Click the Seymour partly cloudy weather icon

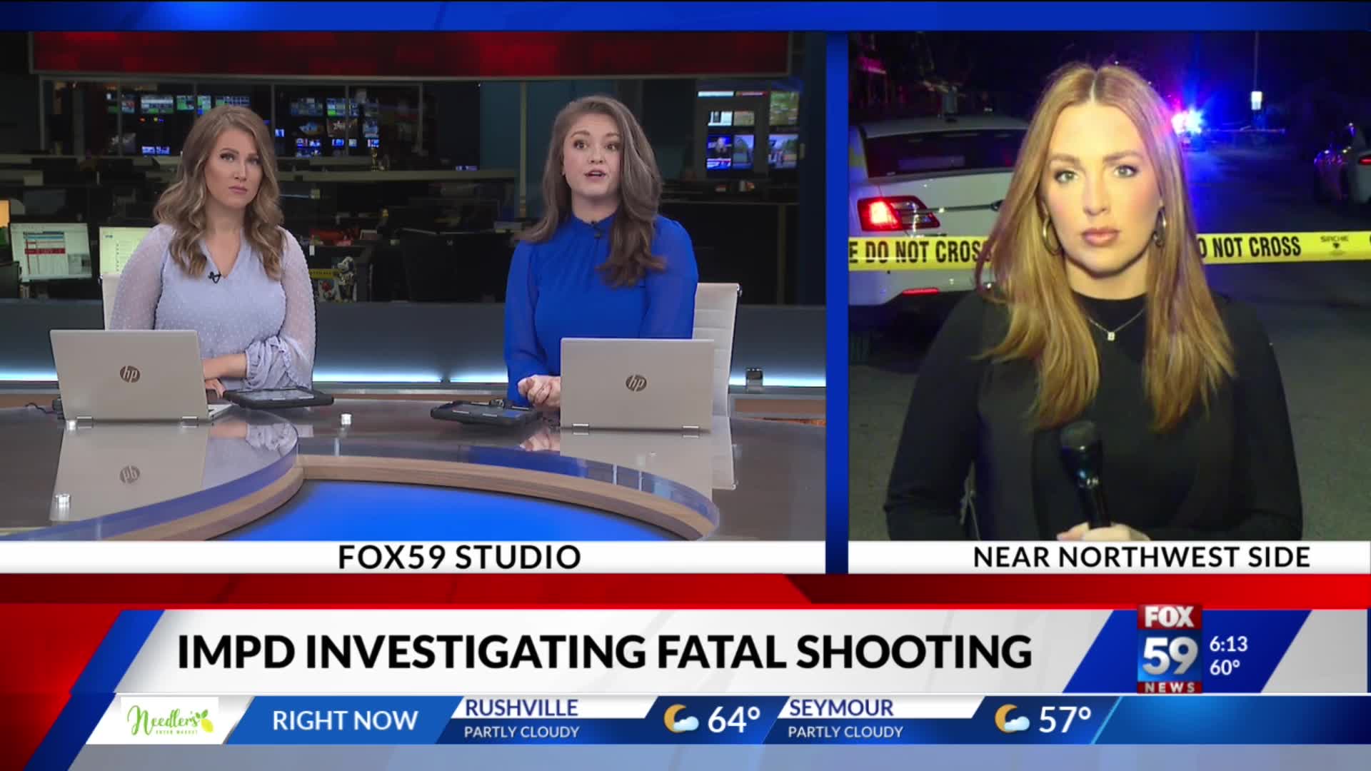click(x=1012, y=720)
